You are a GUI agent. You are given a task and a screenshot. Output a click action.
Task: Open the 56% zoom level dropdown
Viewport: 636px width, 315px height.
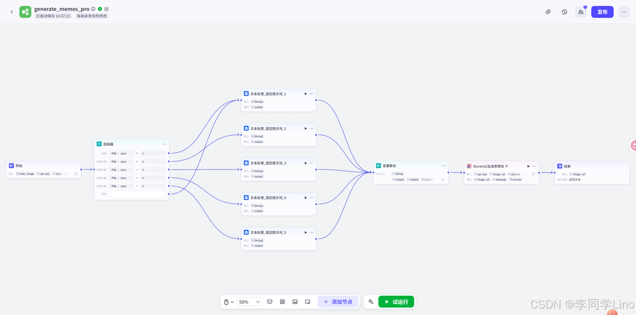[249, 302]
